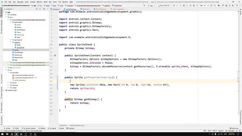The width and height of the screenshot is (242, 136).
Task: Hide the Project panel with minus icon
Action: 47,9
